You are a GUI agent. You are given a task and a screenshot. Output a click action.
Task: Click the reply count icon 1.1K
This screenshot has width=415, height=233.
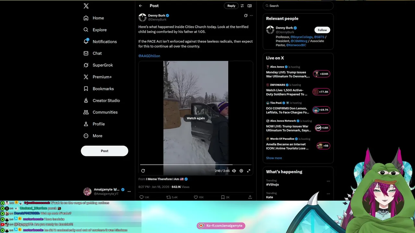click(x=144, y=197)
